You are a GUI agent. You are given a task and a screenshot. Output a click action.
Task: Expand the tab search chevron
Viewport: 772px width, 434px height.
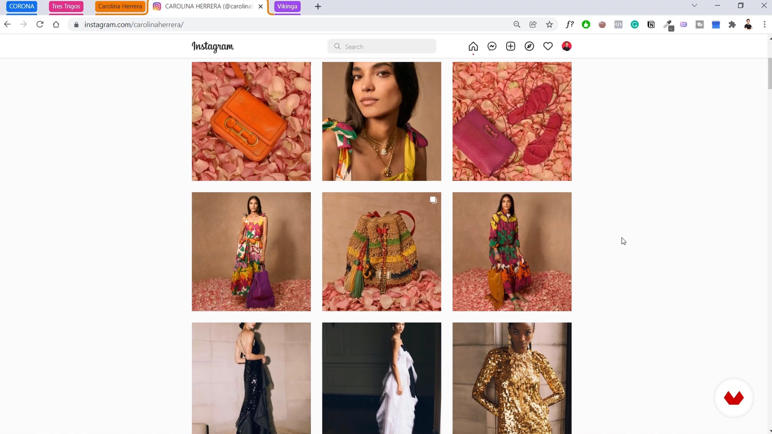coord(694,6)
